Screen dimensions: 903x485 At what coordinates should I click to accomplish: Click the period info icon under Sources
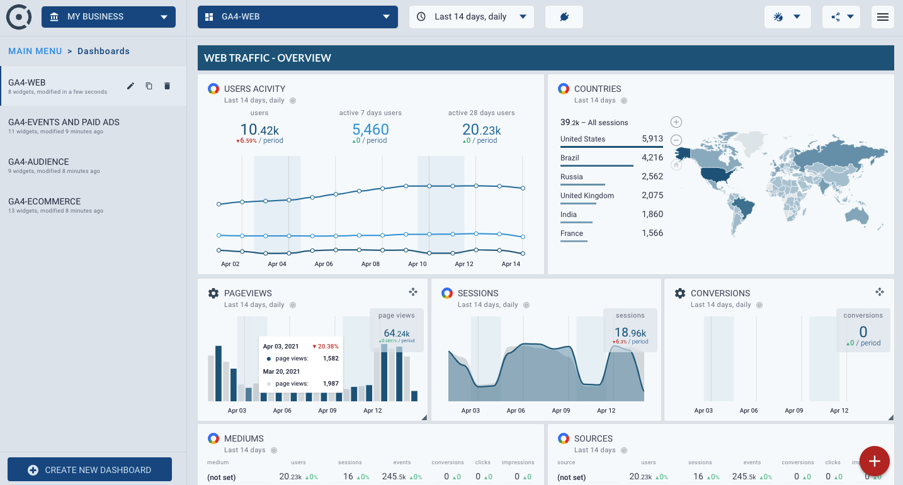tap(624, 450)
